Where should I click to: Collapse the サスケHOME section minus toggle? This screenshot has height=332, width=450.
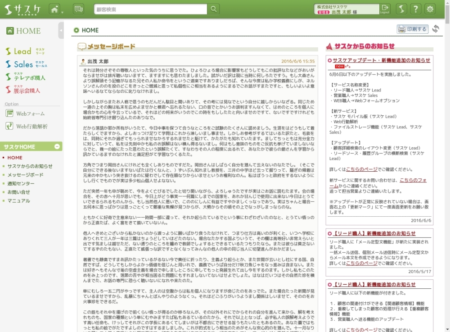pyautogui.click(x=57, y=146)
